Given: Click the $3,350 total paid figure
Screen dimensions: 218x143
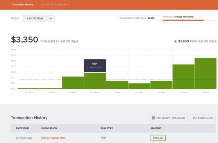Looking at the screenshot, I should coord(25,39).
